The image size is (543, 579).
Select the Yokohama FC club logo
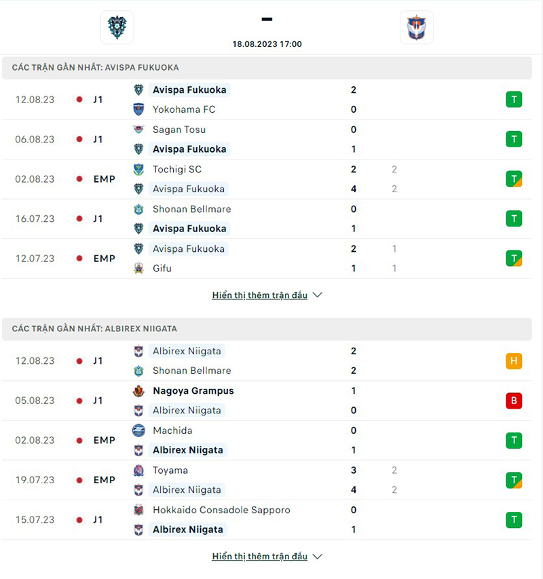[x=140, y=109]
